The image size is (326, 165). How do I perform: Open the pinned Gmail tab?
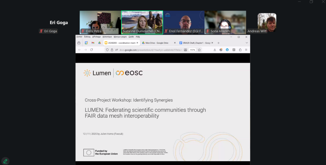coord(93,43)
